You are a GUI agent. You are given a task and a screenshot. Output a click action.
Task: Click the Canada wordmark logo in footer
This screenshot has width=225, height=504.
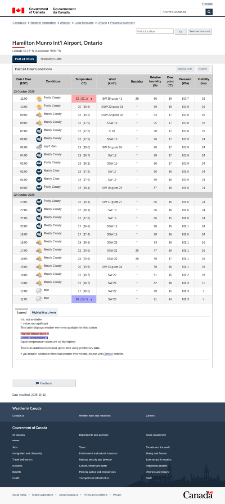coord(198,495)
